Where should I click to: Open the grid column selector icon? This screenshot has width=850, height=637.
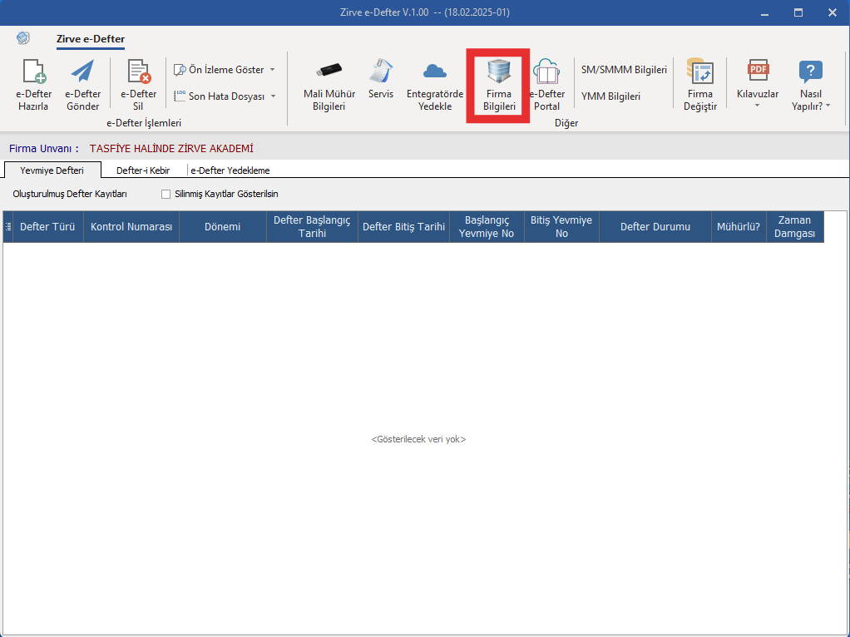[8, 227]
